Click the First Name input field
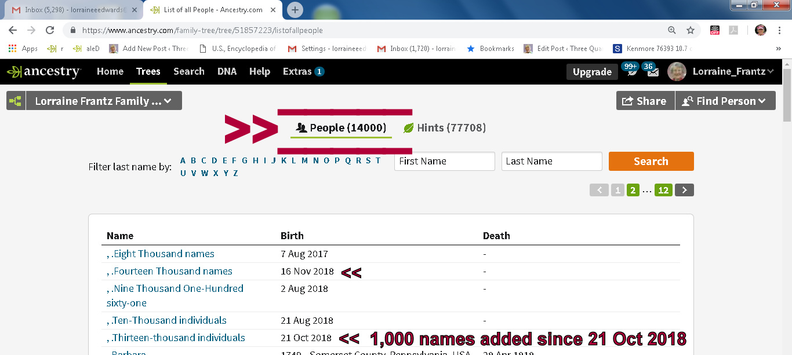 click(x=444, y=161)
